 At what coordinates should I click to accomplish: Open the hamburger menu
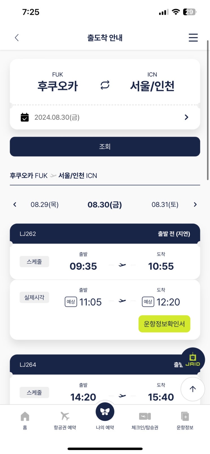pyautogui.click(x=193, y=38)
